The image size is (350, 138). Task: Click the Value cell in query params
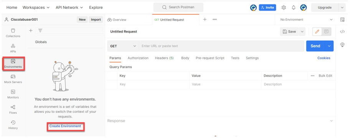(x=225, y=84)
